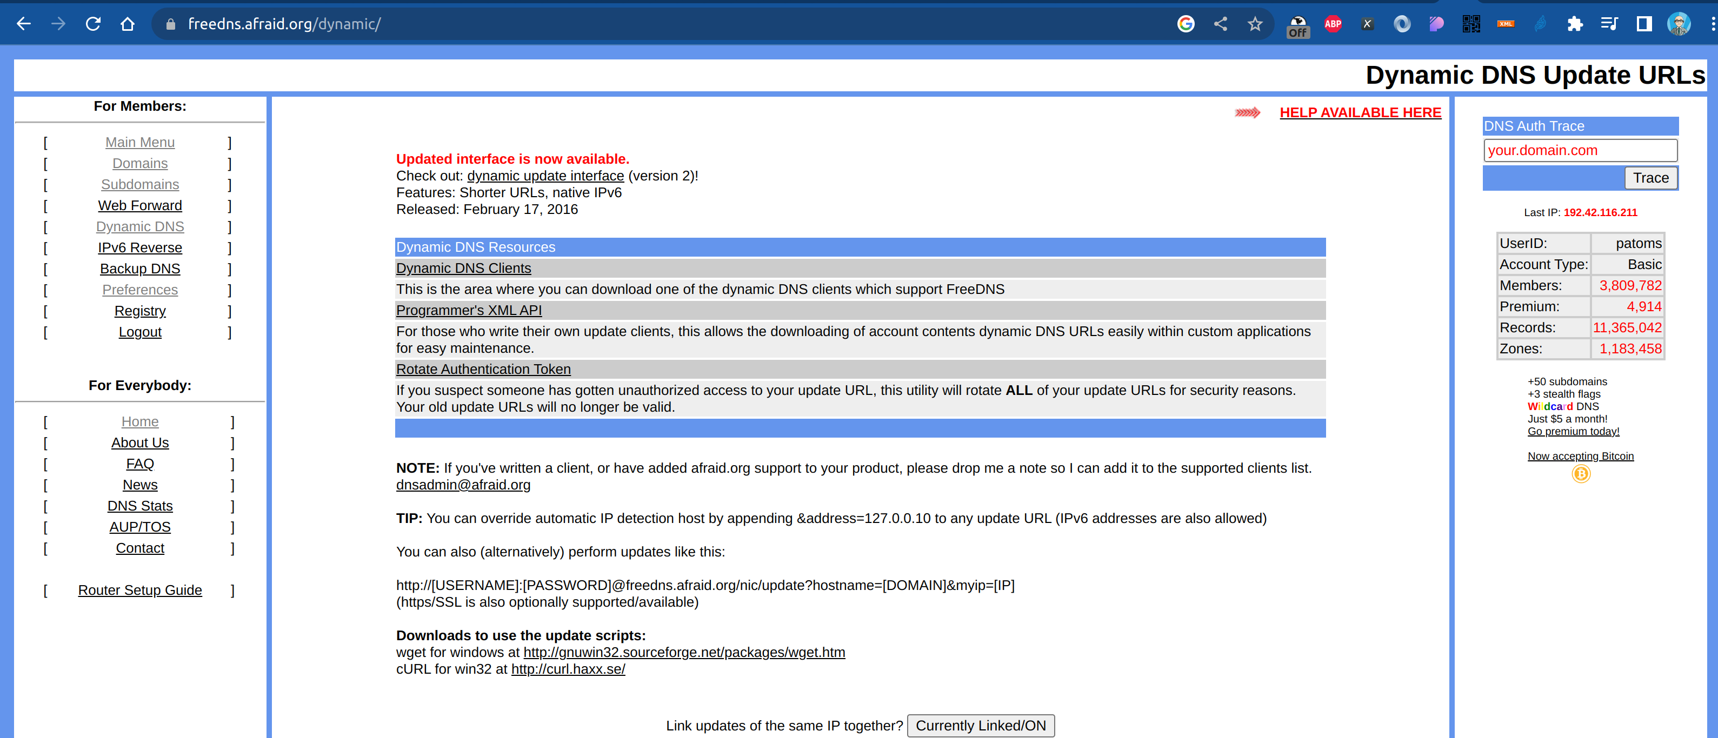The height and width of the screenshot is (738, 1718).
Task: Open the browser home page icon
Action: 128,24
